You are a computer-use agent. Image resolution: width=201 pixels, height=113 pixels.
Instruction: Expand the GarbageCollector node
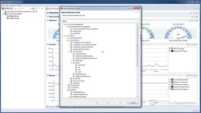coord(67,38)
